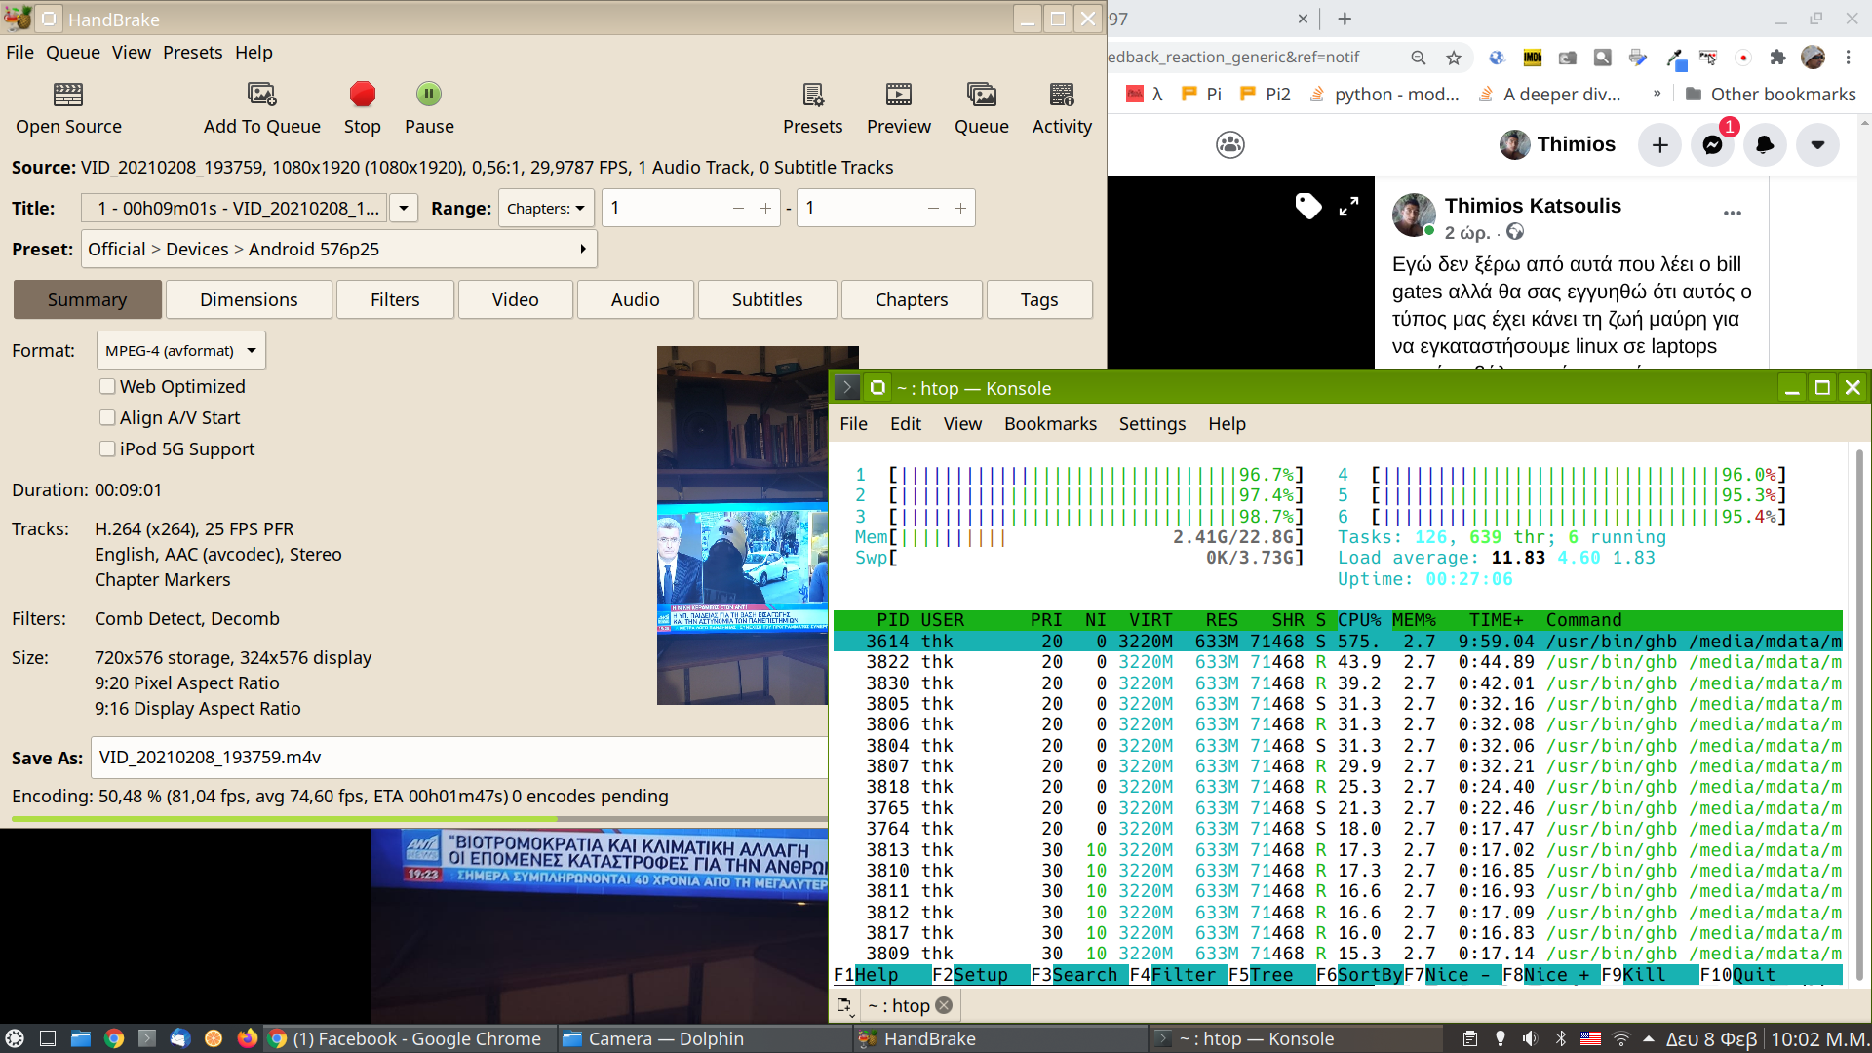This screenshot has height=1053, width=1872.
Task: Click the Open Source toolbar icon
Action: (x=68, y=95)
